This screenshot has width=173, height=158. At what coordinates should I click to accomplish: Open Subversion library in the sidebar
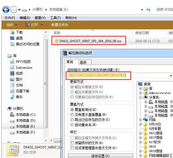pyautogui.click(x=24, y=67)
